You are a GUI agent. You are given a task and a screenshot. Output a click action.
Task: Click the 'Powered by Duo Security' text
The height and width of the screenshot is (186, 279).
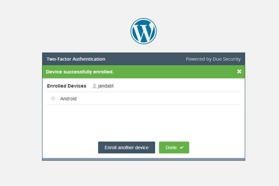coord(213,59)
